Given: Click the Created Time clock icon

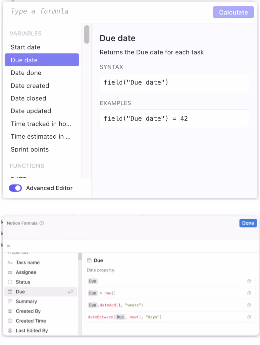Looking at the screenshot, I should click(x=11, y=321).
